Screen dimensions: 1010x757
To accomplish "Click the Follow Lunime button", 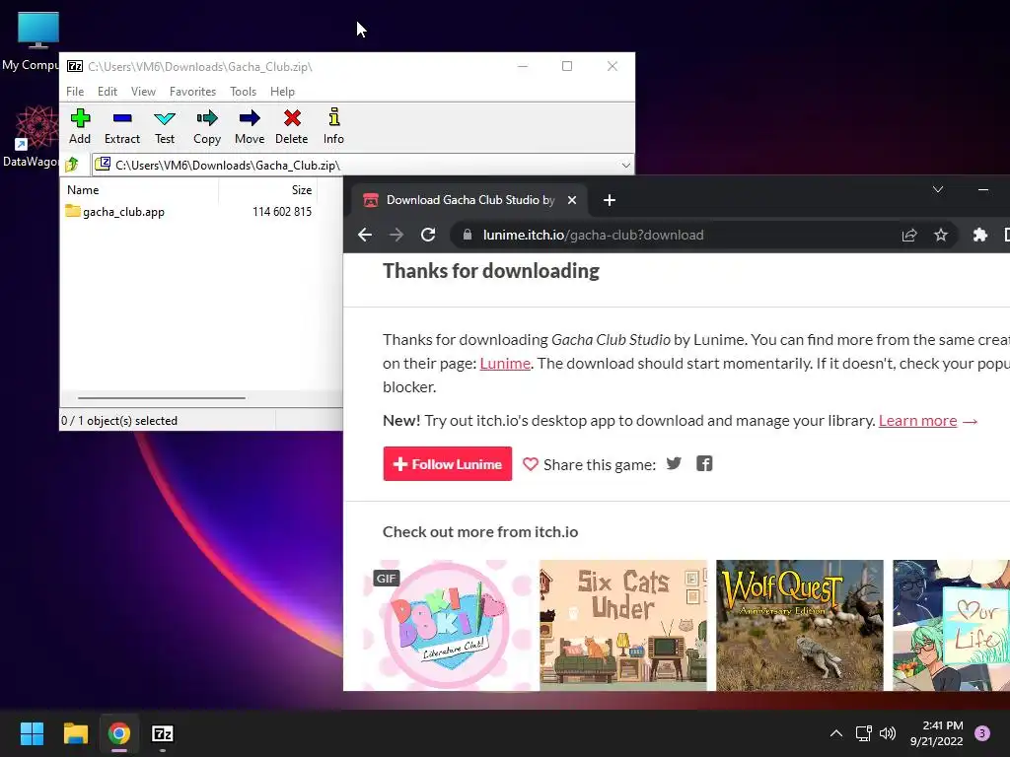I will coord(448,464).
